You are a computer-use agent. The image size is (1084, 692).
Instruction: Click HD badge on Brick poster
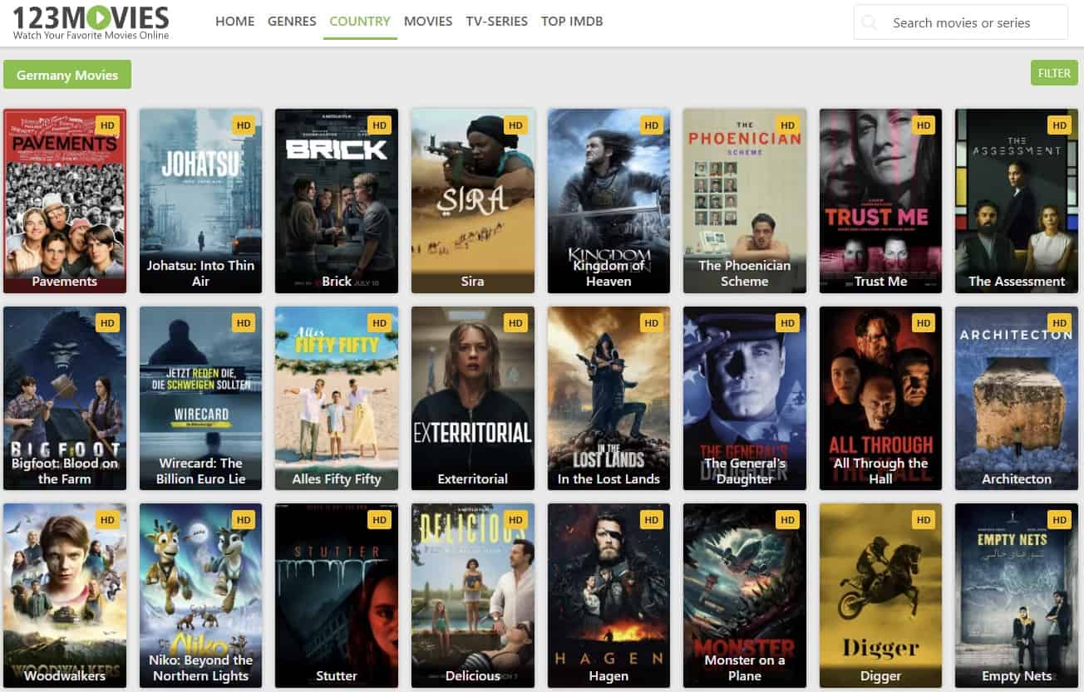click(x=379, y=125)
